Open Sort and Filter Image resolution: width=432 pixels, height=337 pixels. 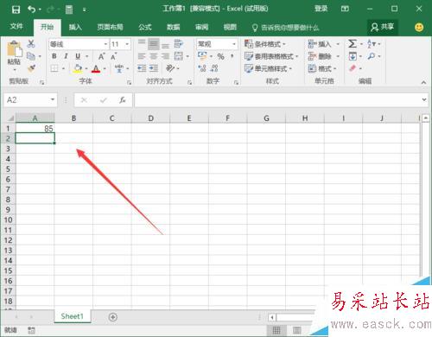[372, 44]
